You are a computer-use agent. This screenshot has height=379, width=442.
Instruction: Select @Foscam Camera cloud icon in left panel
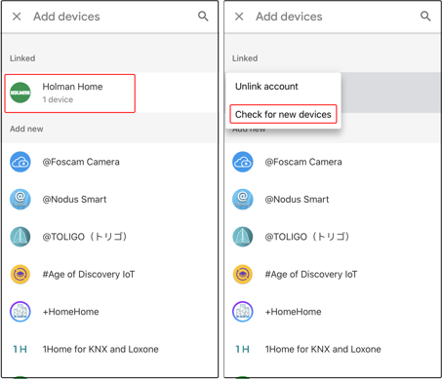(x=20, y=162)
